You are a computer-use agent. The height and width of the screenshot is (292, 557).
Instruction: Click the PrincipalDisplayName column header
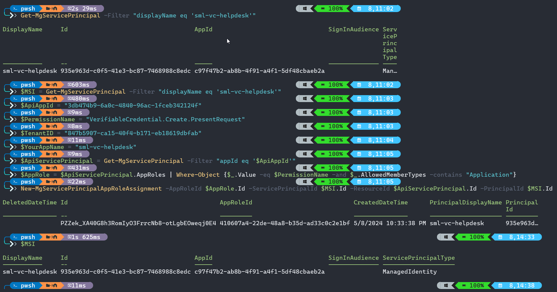coord(466,203)
